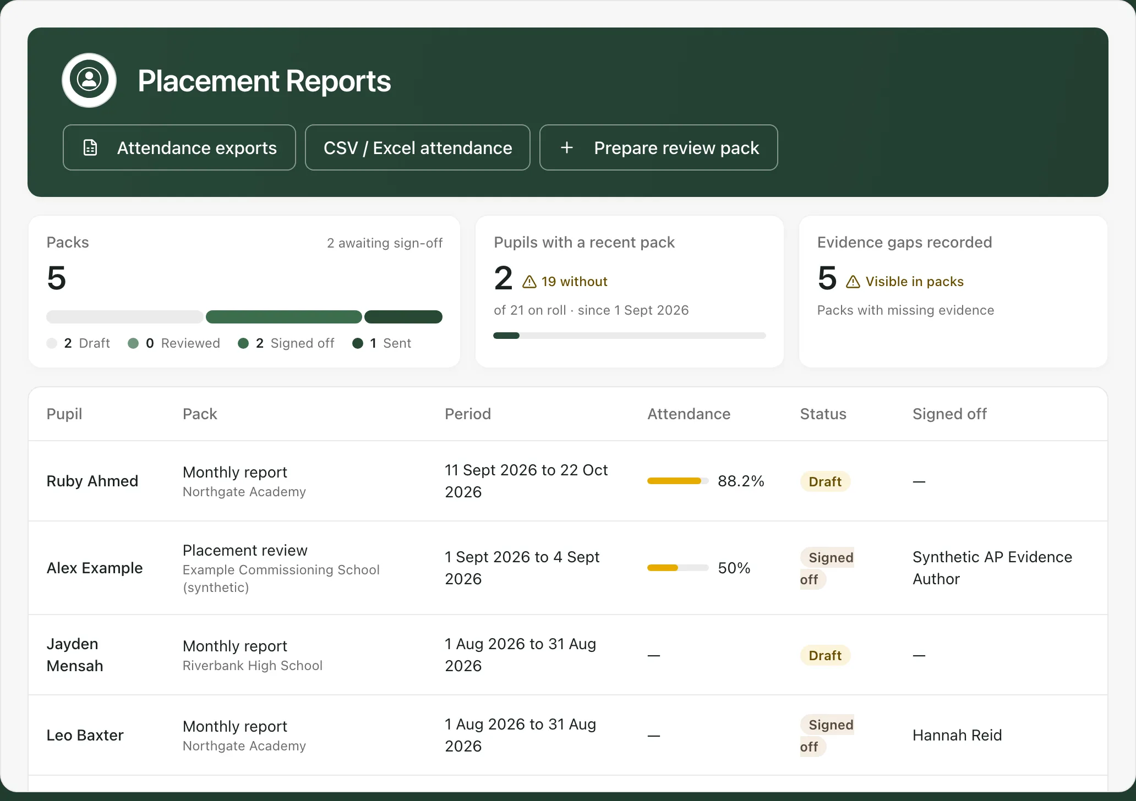The height and width of the screenshot is (801, 1136).
Task: Click the warning triangle beside Visible in packs
Action: pos(853,282)
